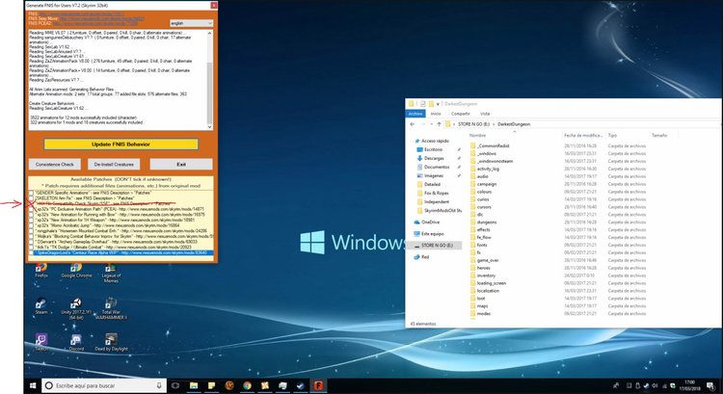Image resolution: width=723 pixels, height=394 pixels.
Task: Open Explorer recent locations dropdown arrow
Action: click(431, 124)
